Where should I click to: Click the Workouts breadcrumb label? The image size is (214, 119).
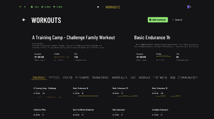[x=113, y=7]
